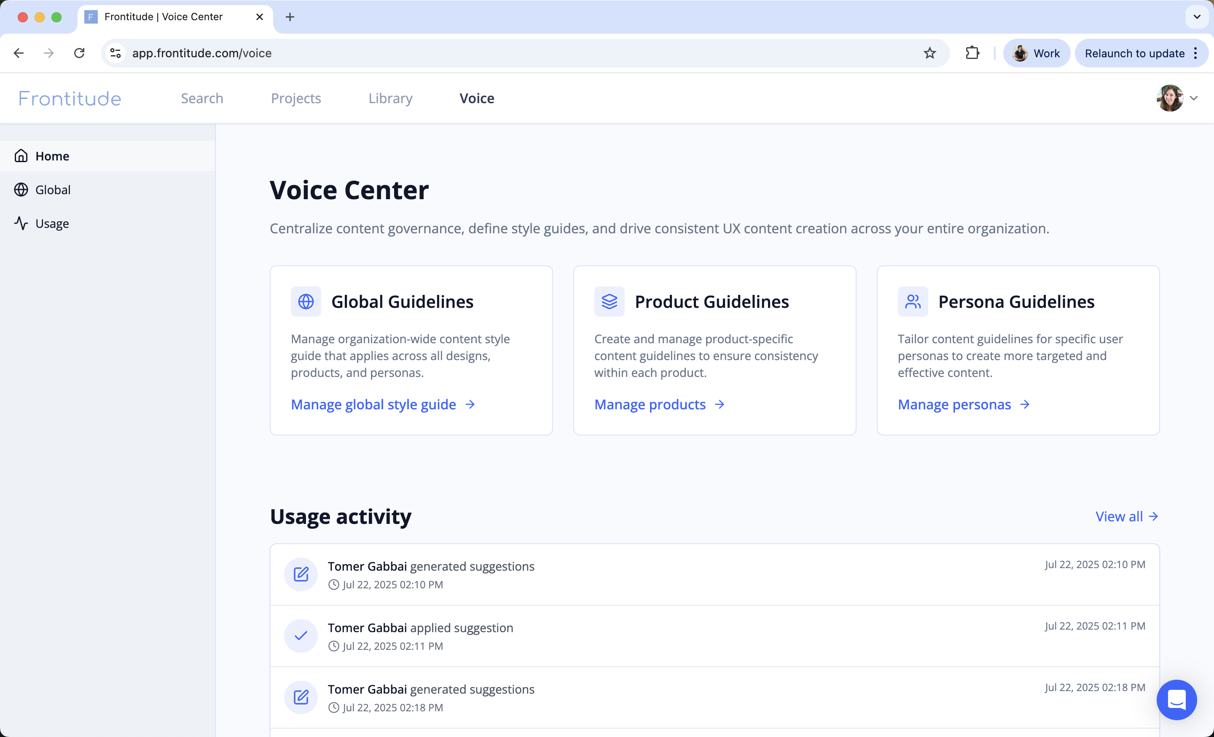Click the arrow next to Manage personas
Image resolution: width=1214 pixels, height=737 pixels.
click(1025, 404)
